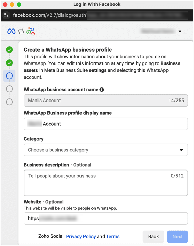Click the Business description text area
Screen dimensions: 194x246
(106, 183)
